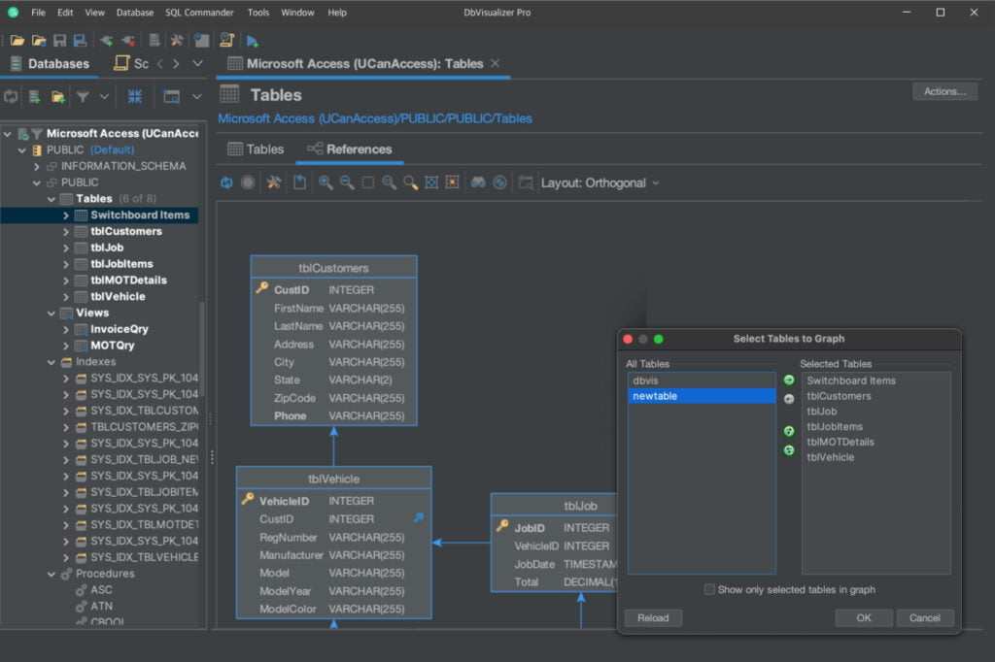Viewport: 995px width, 662px height.
Task: Select MOTQry view in the tree
Action: [113, 346]
